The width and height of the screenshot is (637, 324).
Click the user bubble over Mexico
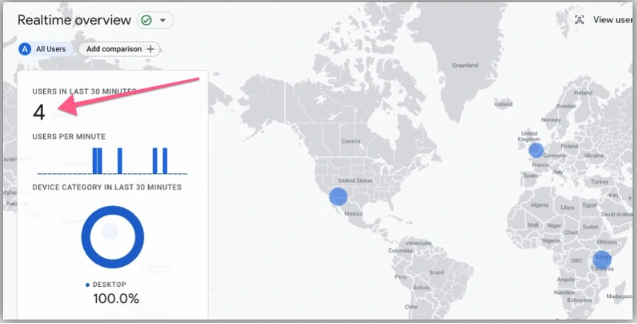tap(338, 196)
